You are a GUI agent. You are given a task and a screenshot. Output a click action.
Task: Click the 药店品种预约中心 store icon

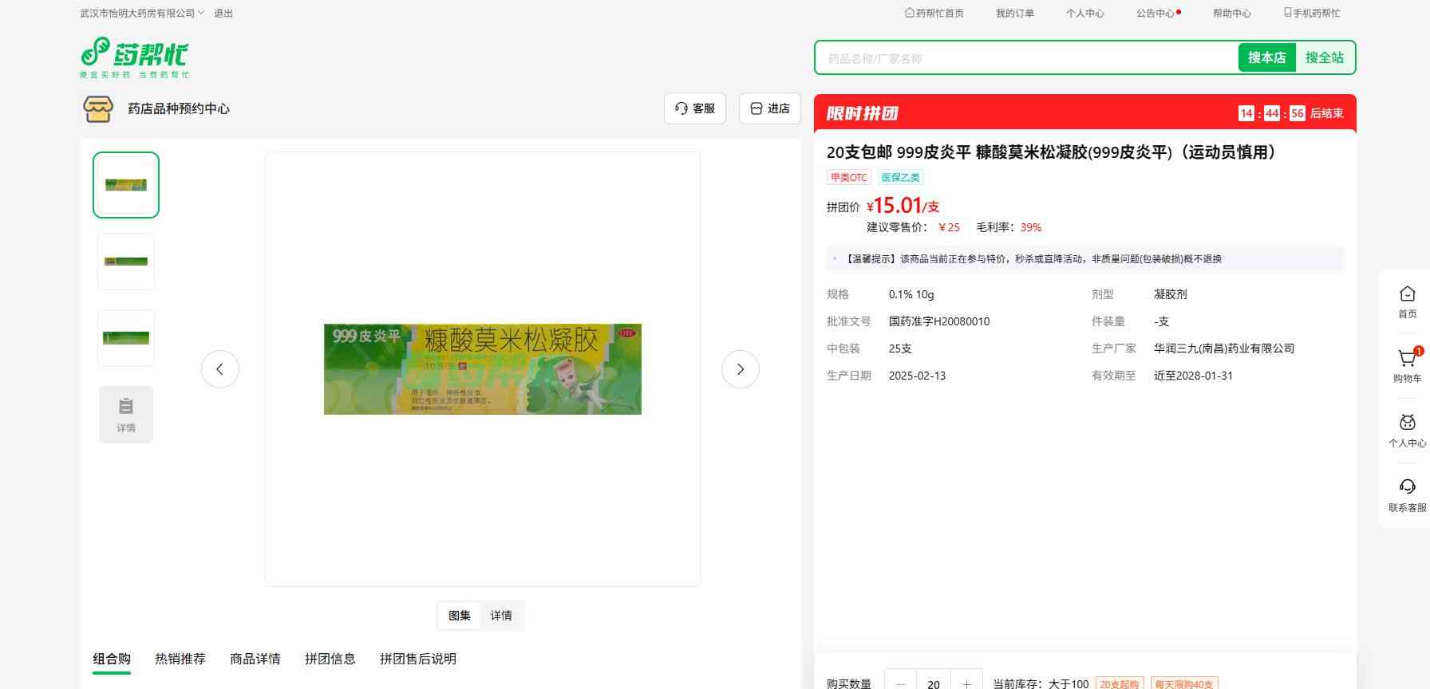[x=97, y=108]
